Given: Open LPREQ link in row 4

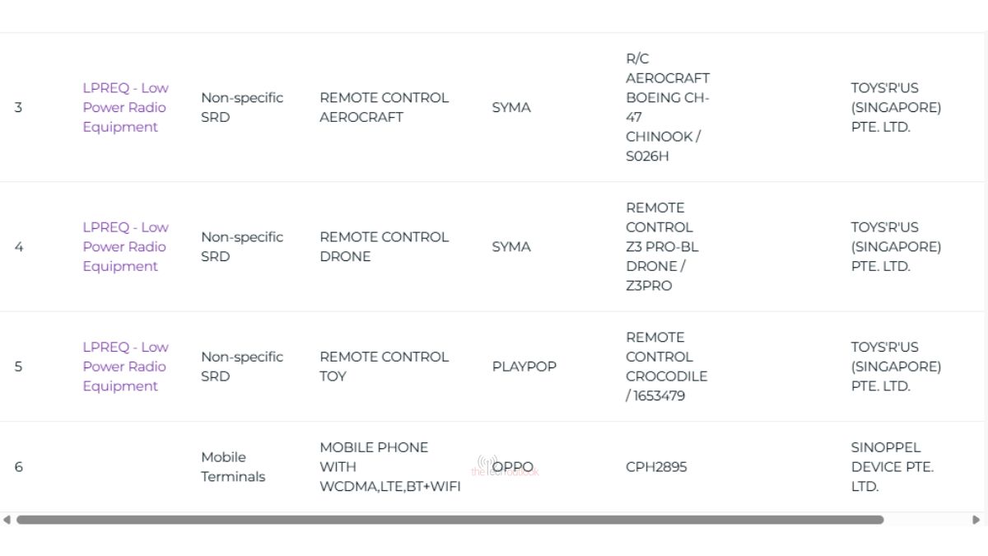Looking at the screenshot, I should pos(125,246).
